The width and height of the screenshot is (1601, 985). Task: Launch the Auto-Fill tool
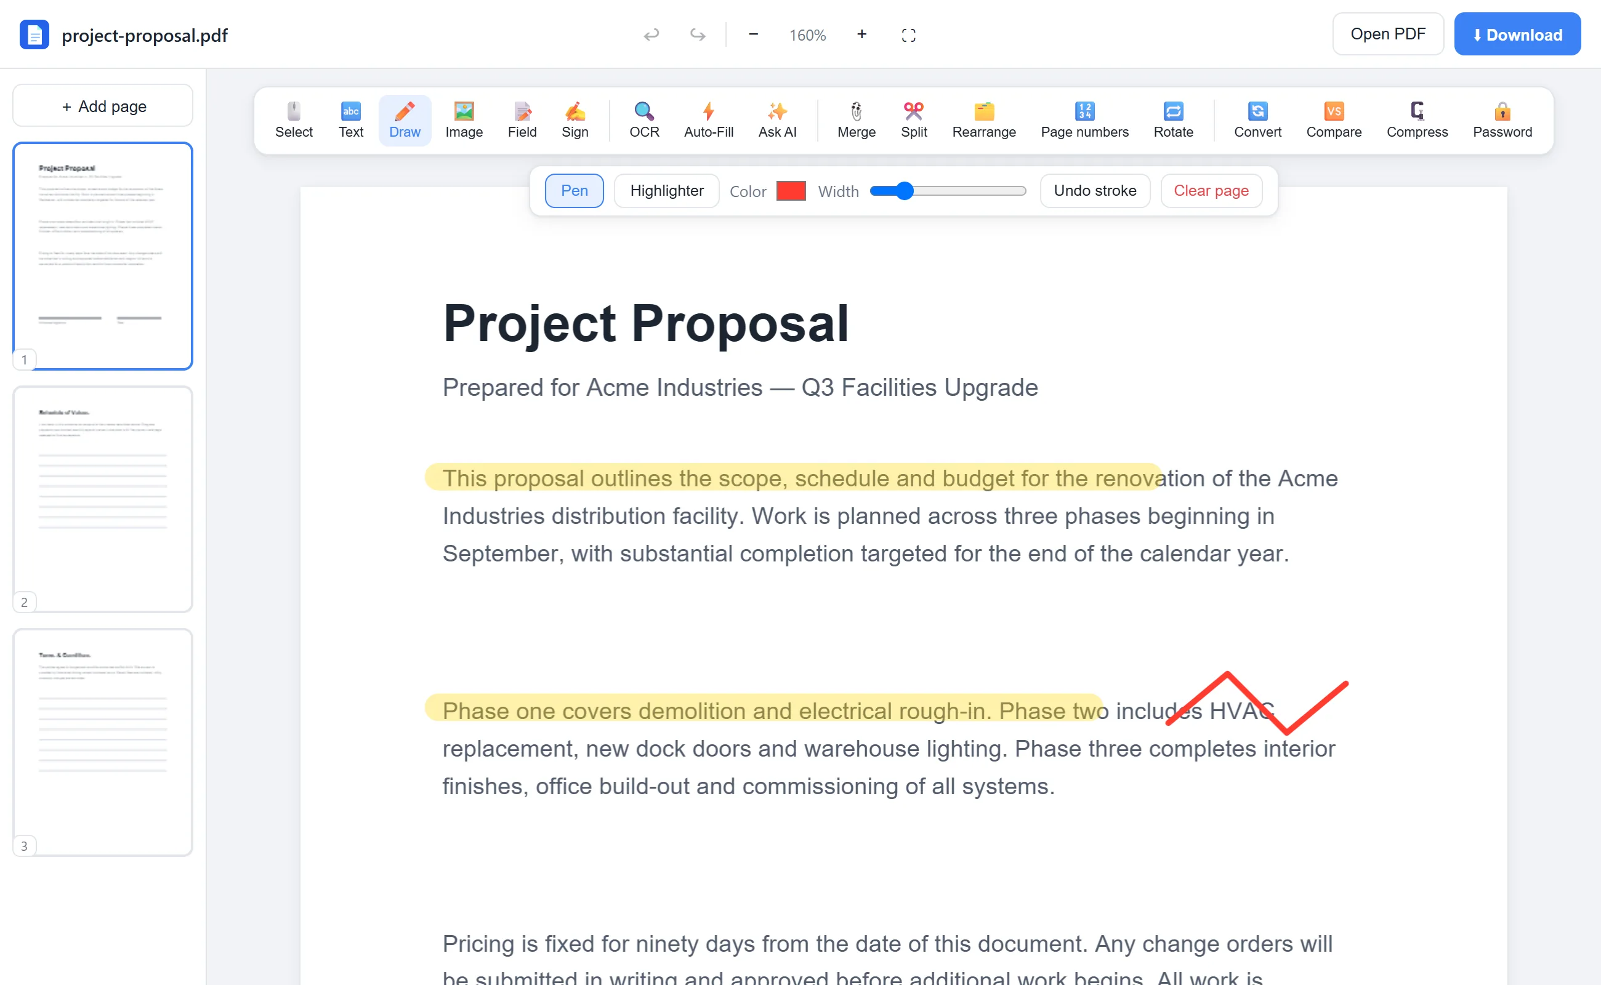click(708, 121)
